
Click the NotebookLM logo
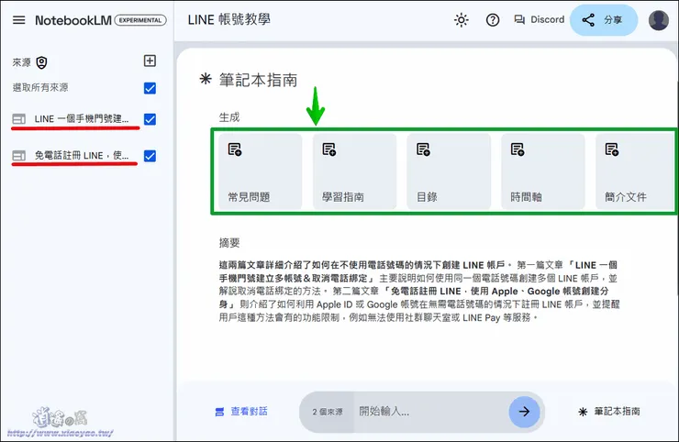coord(73,20)
